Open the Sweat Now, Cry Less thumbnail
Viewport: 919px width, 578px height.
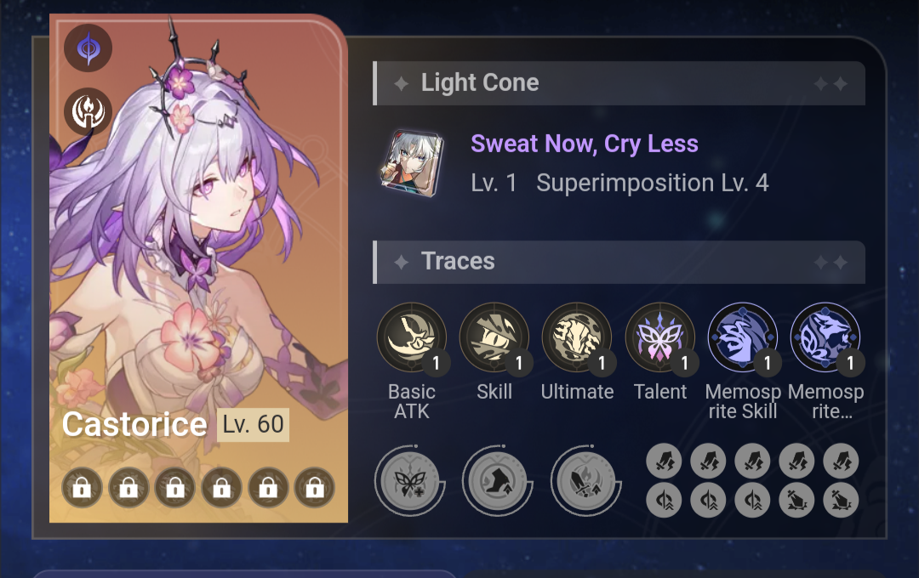click(x=412, y=163)
